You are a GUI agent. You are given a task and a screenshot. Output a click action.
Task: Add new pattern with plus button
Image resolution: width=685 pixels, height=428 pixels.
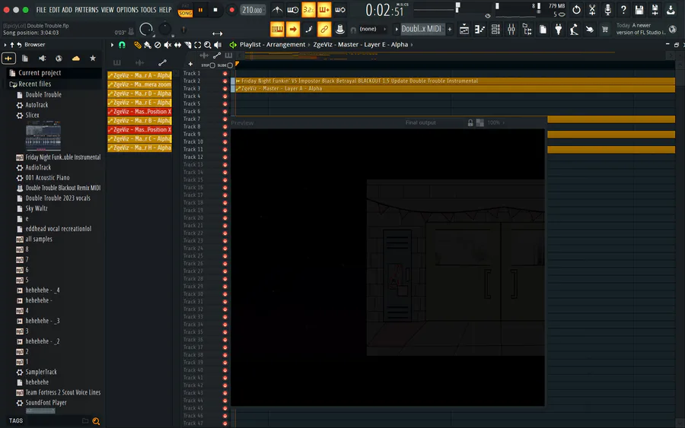click(x=450, y=29)
